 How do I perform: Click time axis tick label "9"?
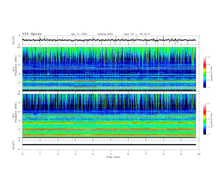pyautogui.click(x=181, y=154)
